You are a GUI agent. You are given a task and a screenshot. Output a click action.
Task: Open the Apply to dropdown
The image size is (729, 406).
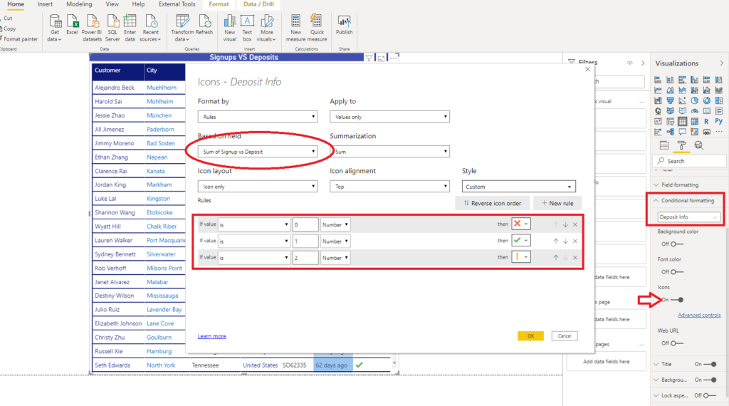[x=389, y=117]
